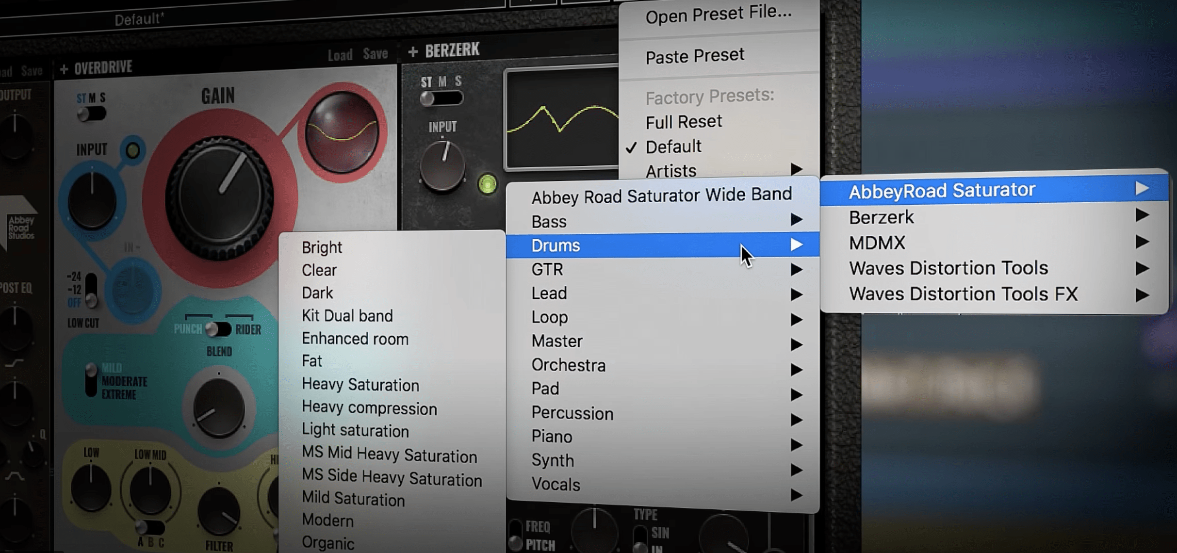
Task: Select the MS Mid Heavy Saturation preset
Action: point(392,455)
